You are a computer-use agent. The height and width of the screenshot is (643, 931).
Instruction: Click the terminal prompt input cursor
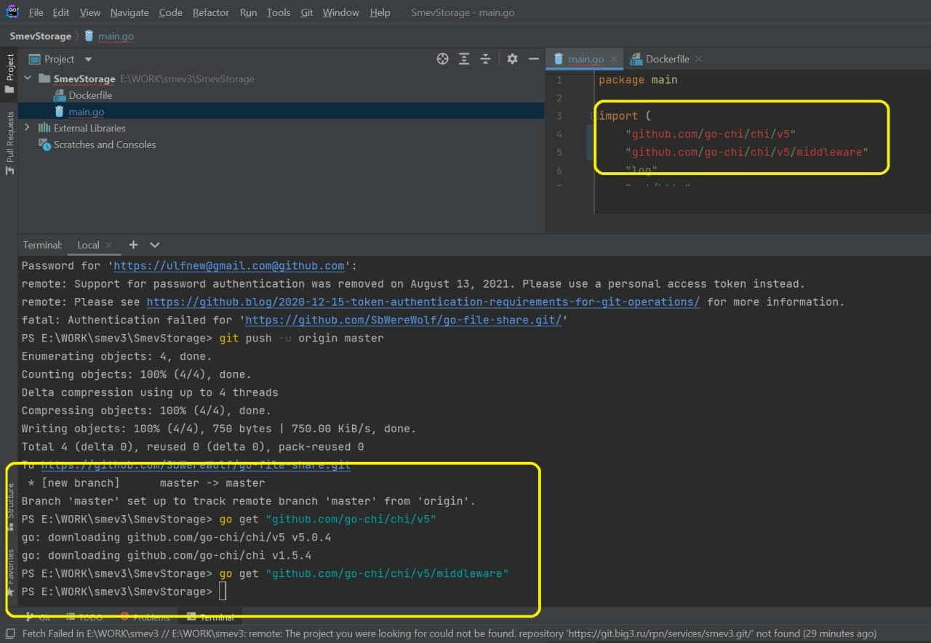[x=223, y=592]
